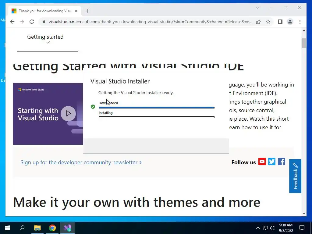Sign up for the developer community newsletter
This screenshot has height=234, width=312.
click(81, 162)
